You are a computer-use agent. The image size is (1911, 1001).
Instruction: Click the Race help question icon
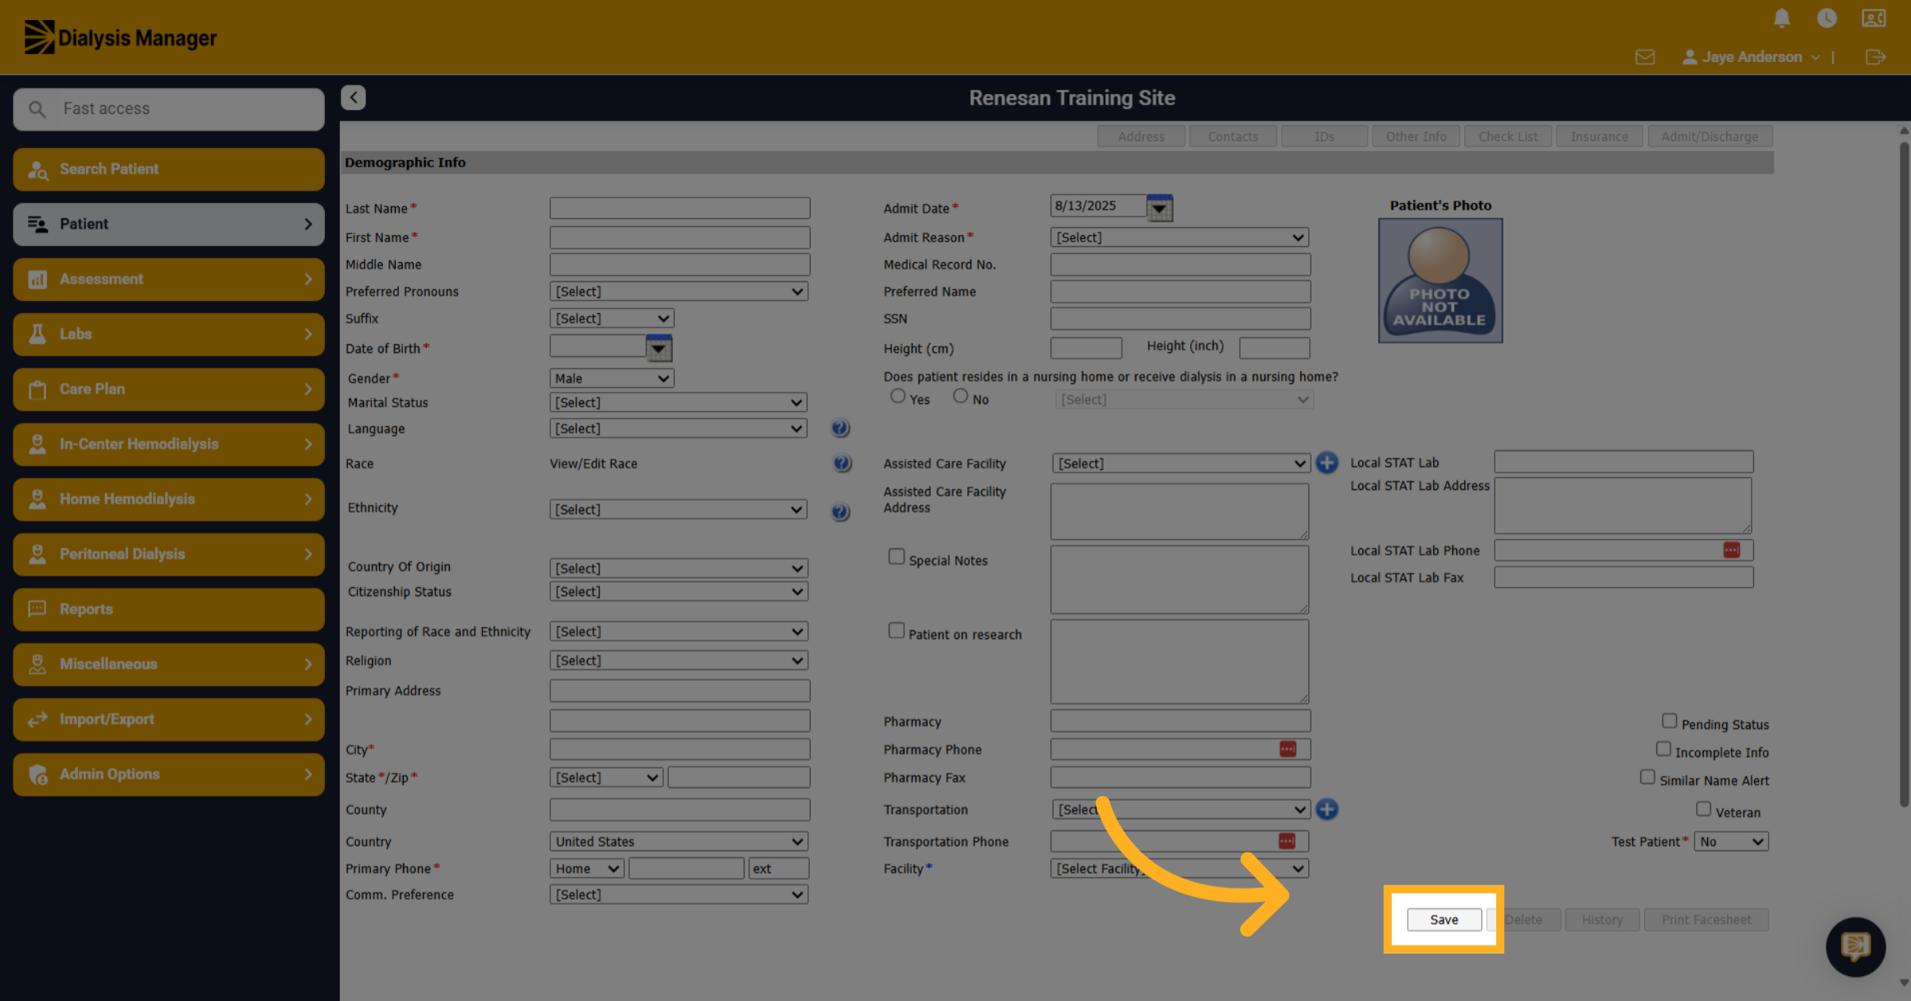point(842,463)
